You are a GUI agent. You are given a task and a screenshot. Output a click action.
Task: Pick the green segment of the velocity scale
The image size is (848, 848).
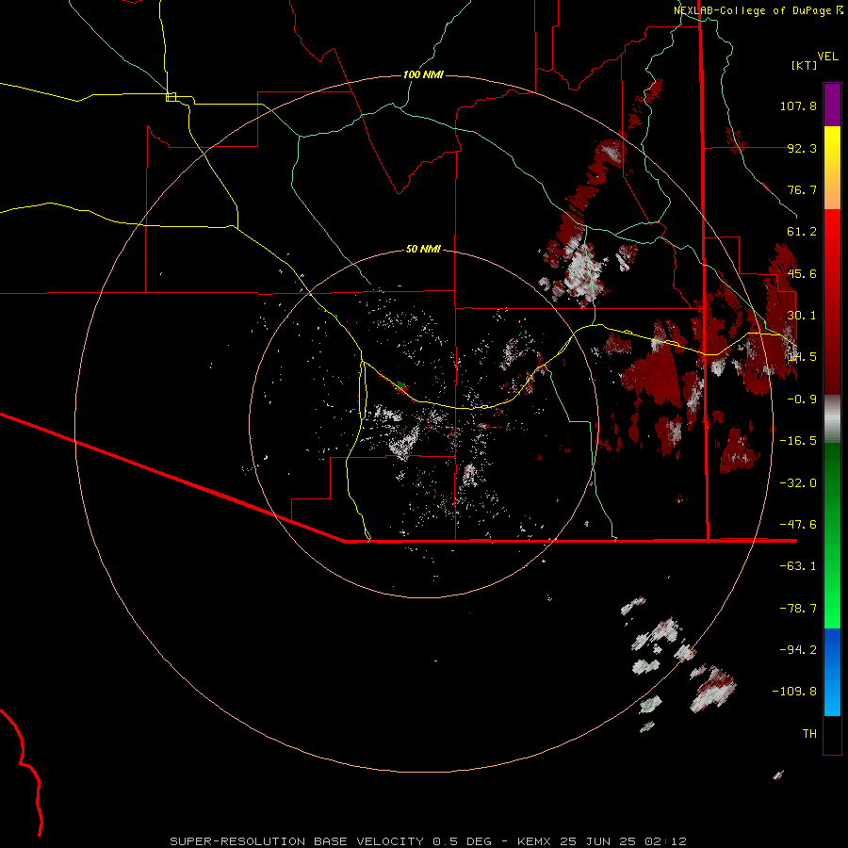[x=832, y=535]
